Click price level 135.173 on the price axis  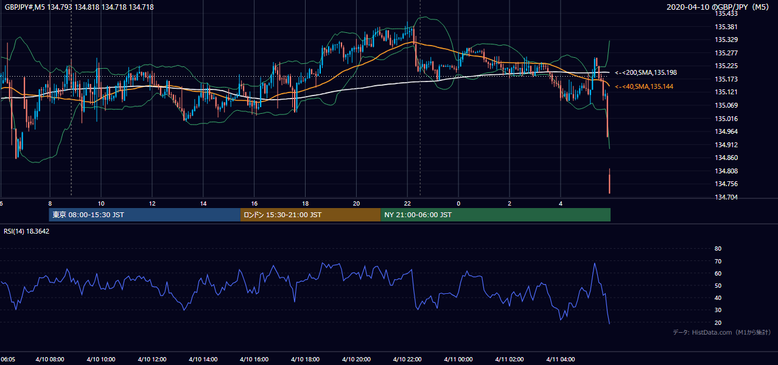(726, 79)
